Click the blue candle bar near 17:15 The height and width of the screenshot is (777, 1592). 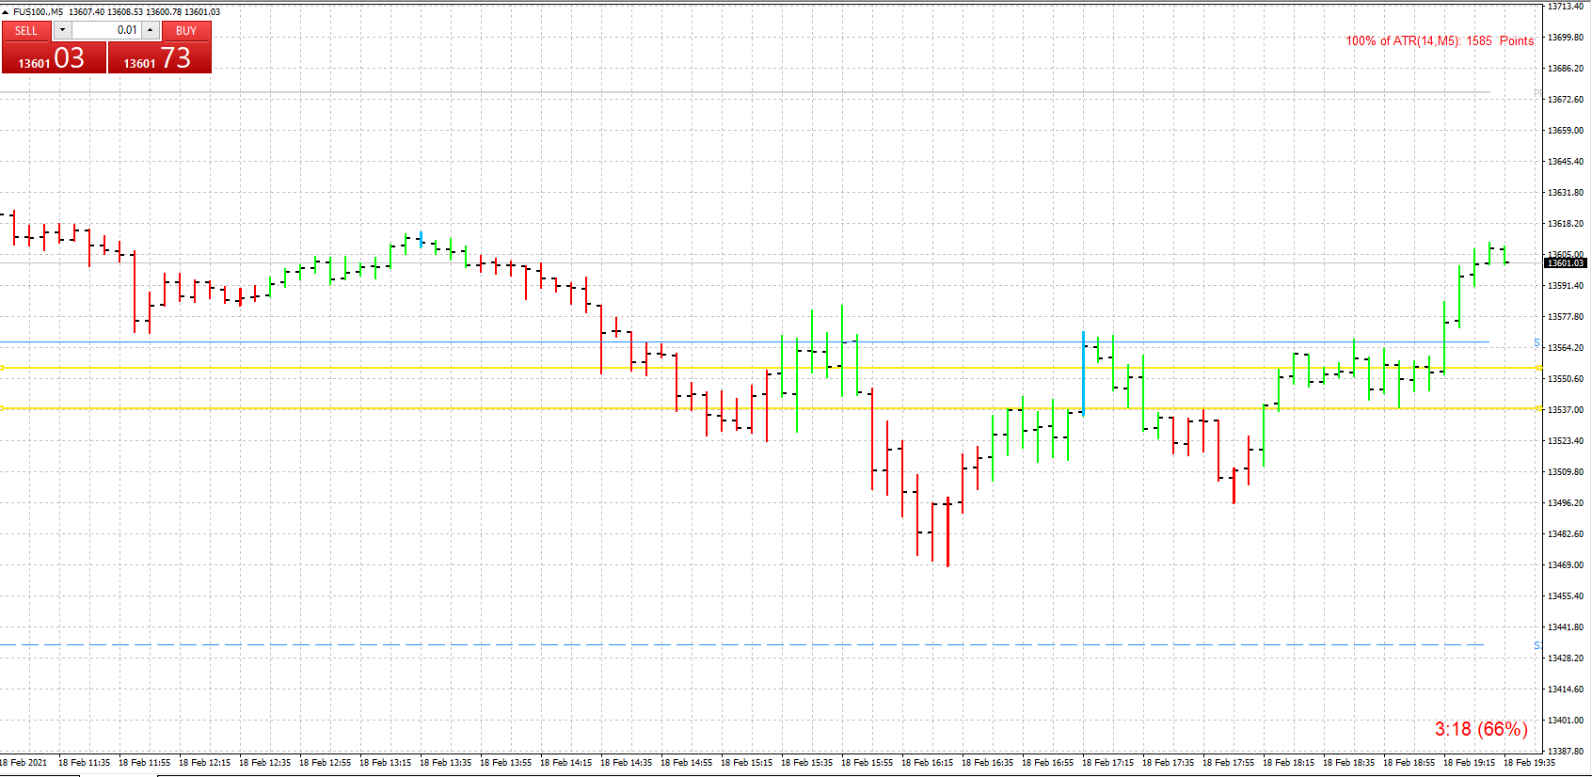point(1083,373)
